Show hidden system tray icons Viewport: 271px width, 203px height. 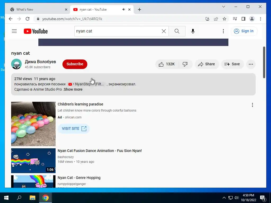point(224,198)
